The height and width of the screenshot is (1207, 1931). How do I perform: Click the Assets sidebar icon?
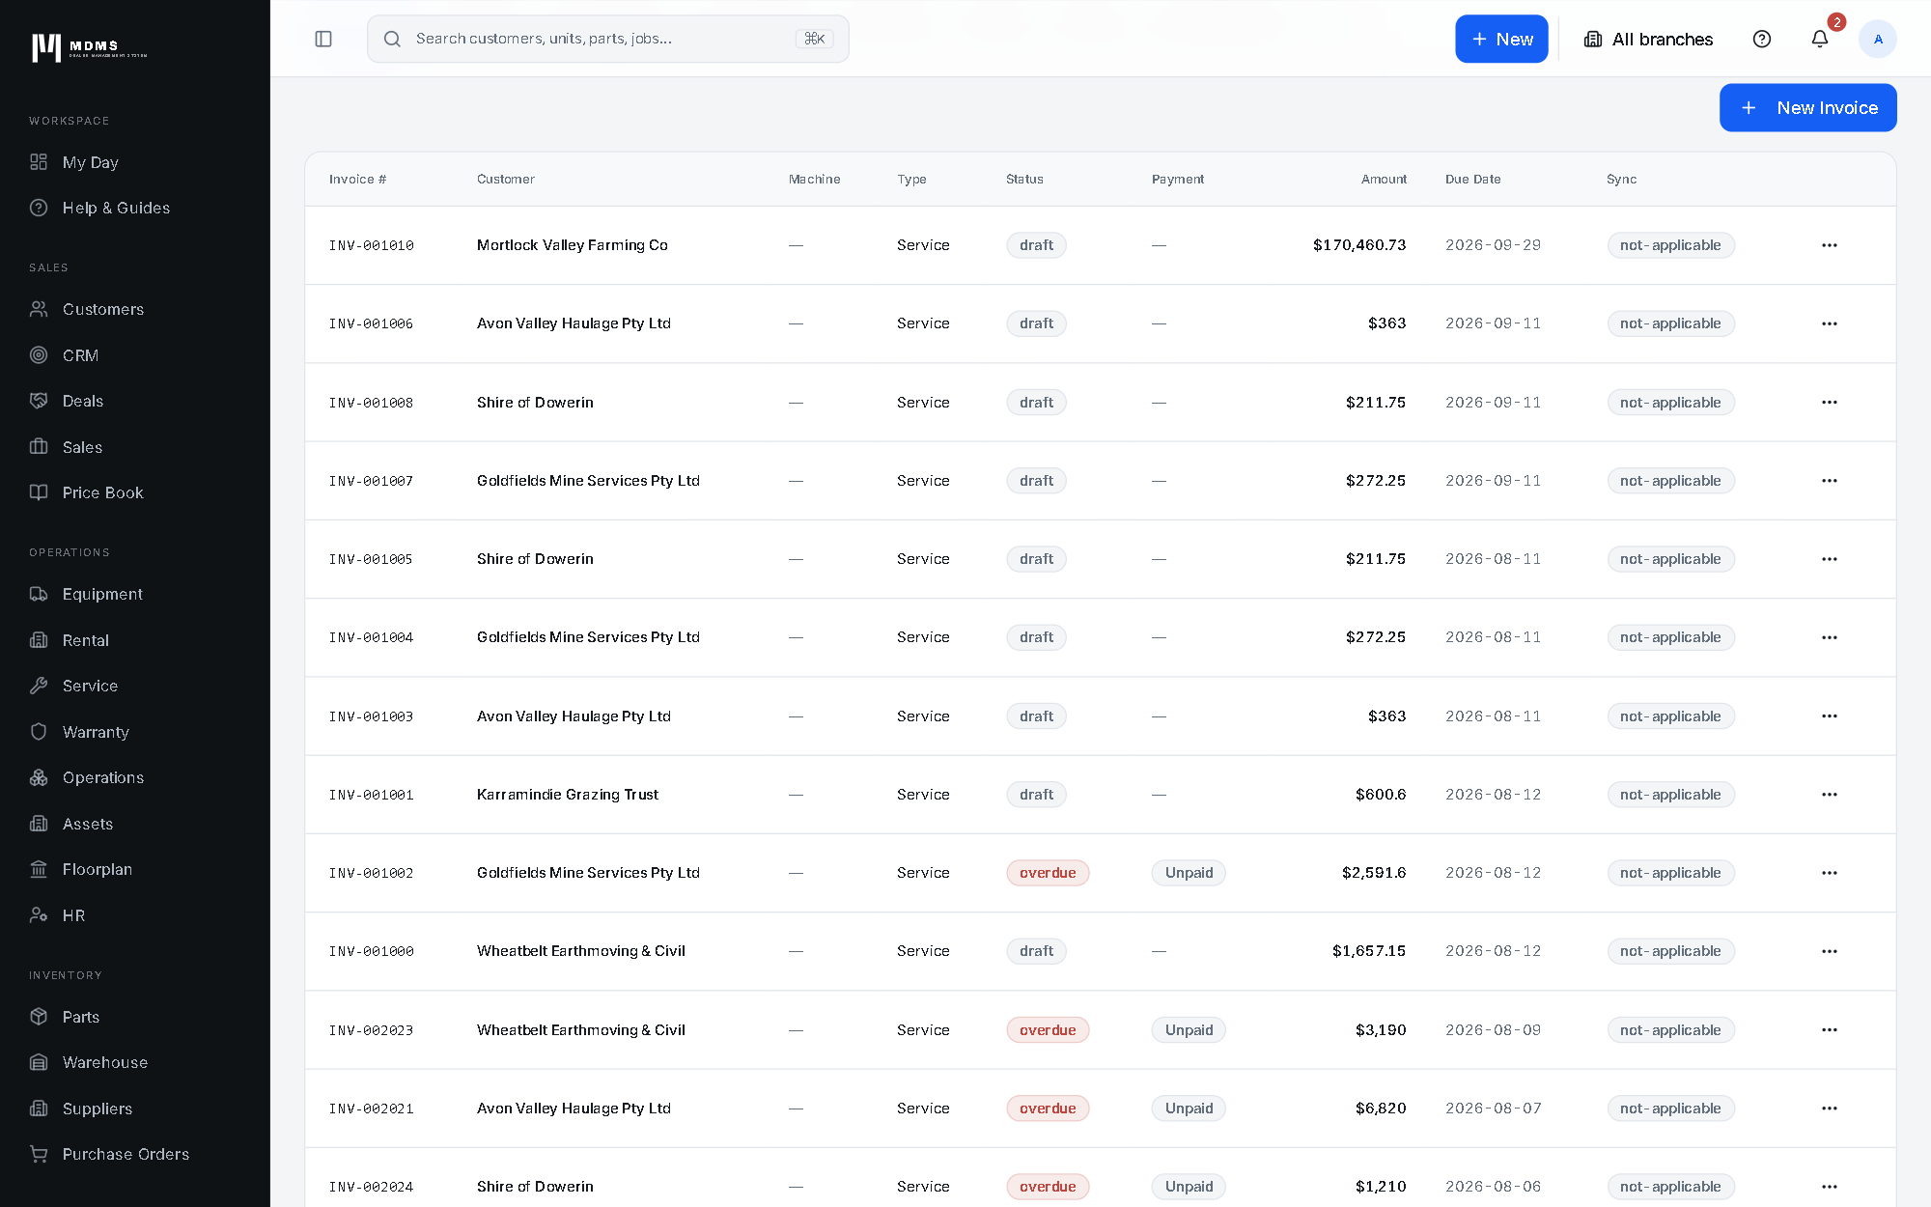pyautogui.click(x=39, y=824)
